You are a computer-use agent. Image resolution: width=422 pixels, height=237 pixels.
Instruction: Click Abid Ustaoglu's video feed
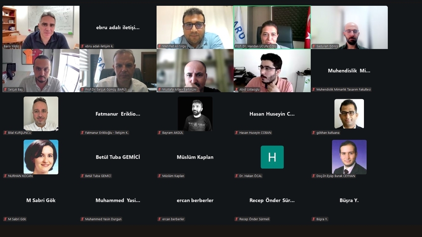(x=272, y=71)
